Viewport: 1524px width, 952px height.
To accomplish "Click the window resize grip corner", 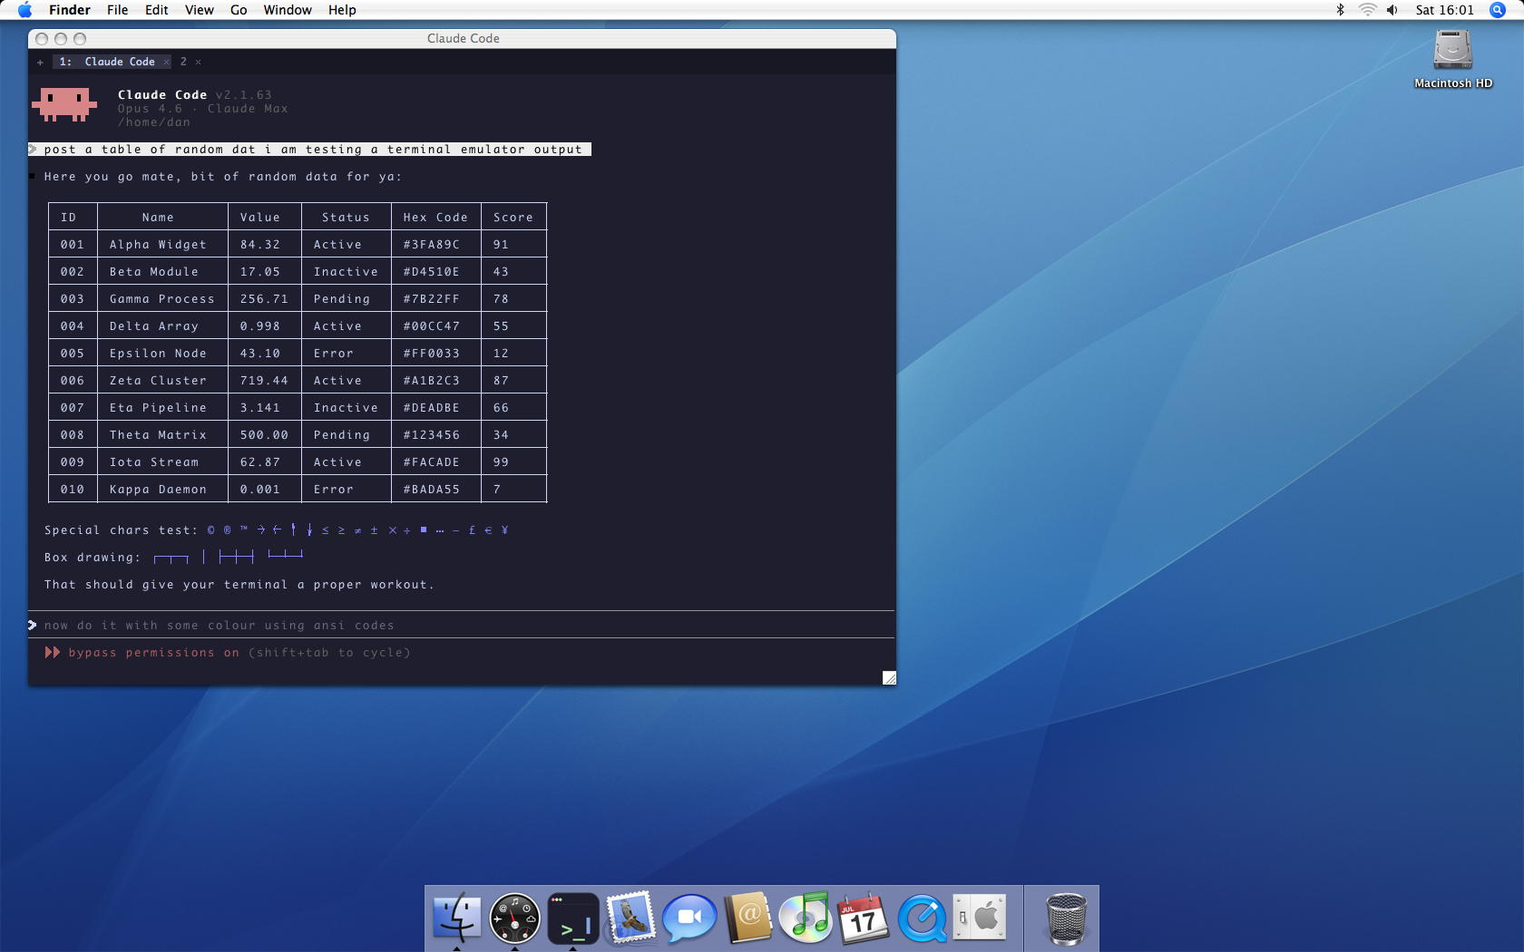I will tap(889, 677).
